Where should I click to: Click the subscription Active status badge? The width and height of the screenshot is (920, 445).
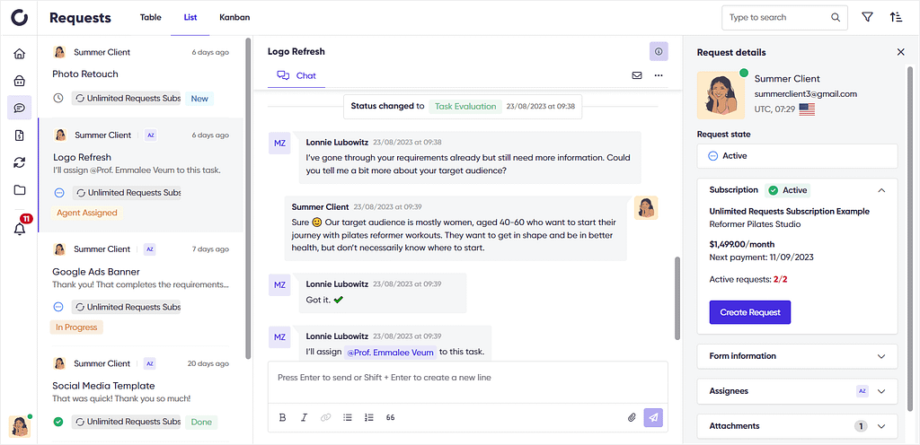point(787,190)
